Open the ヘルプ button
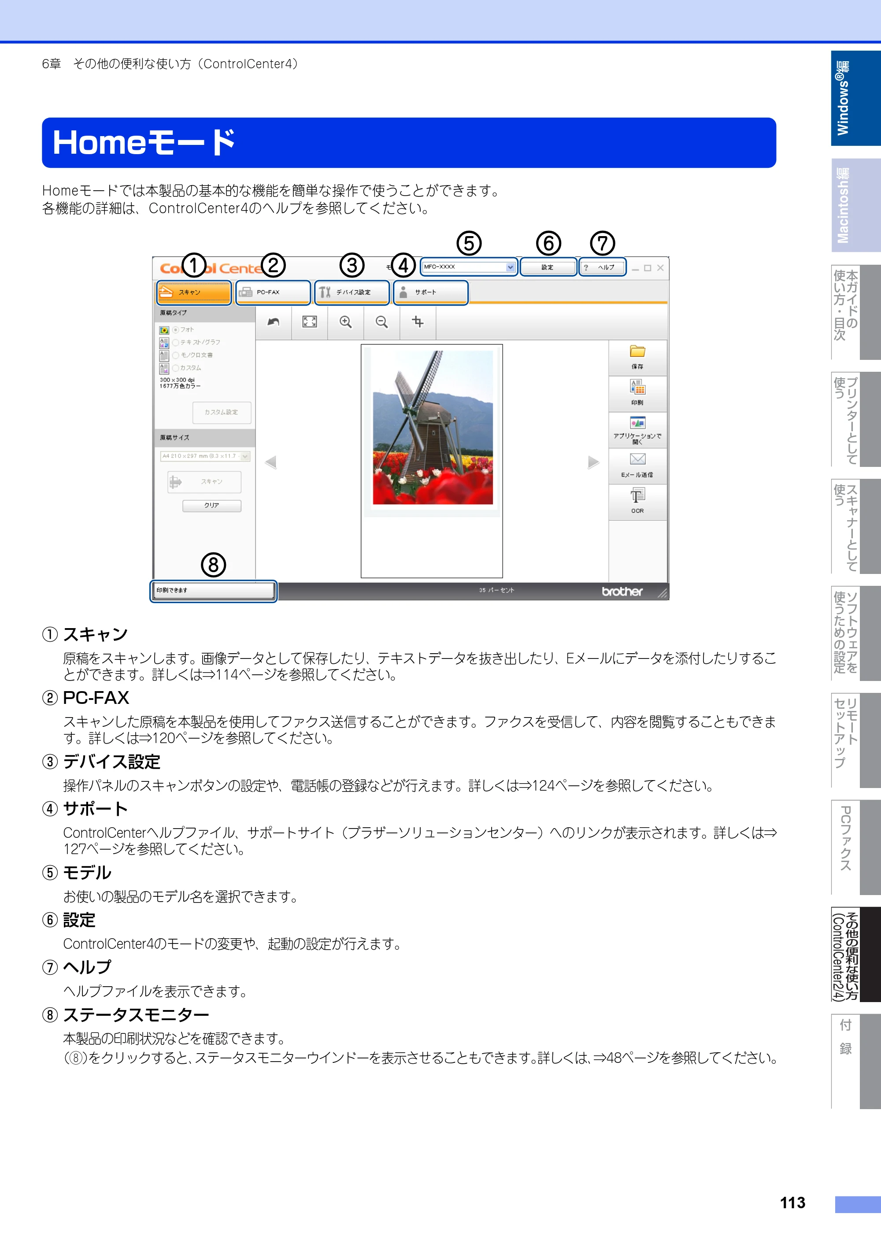 (602, 267)
